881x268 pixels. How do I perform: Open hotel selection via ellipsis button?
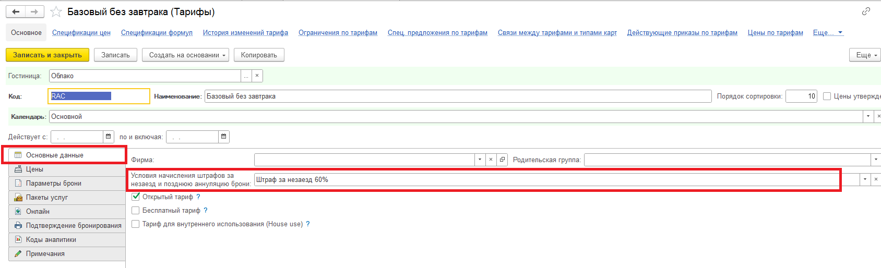pyautogui.click(x=246, y=76)
